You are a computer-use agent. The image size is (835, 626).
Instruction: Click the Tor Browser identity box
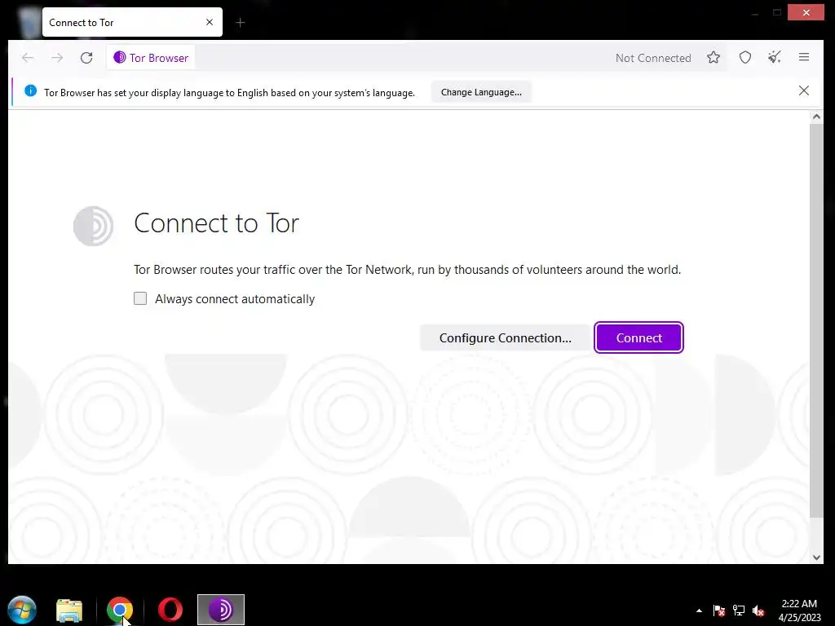[x=151, y=58]
